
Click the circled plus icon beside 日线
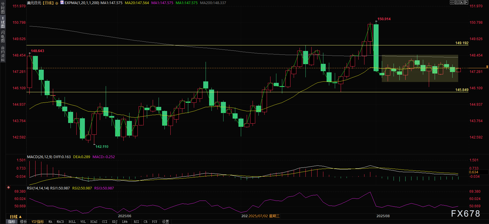coord(57,3)
